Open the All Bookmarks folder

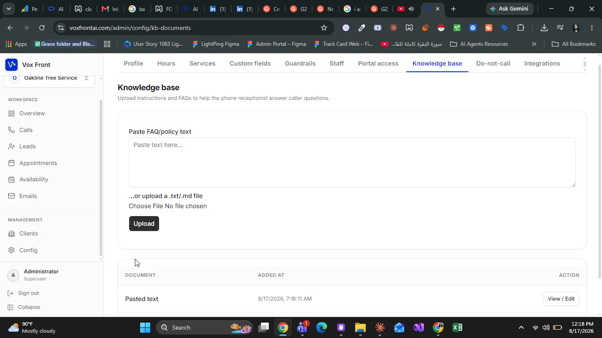pos(574,44)
